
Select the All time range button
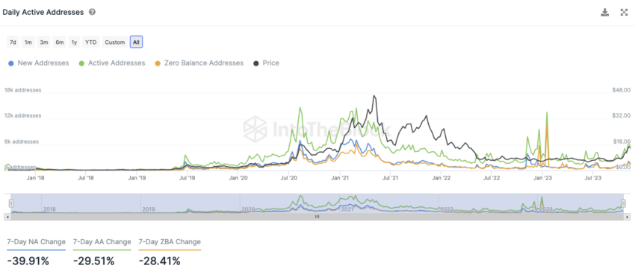[136, 42]
